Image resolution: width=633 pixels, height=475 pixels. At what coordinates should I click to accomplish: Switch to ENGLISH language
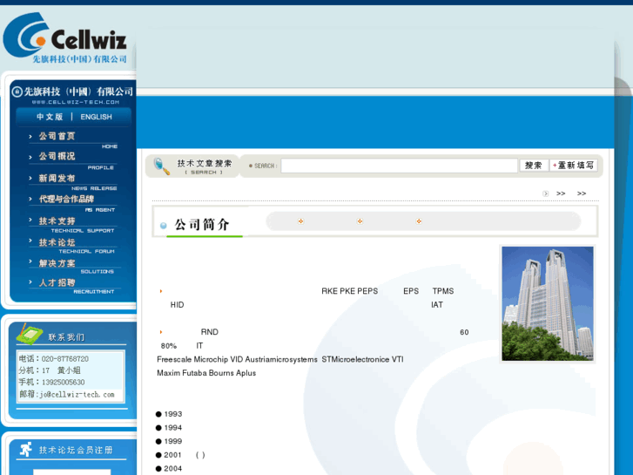click(96, 117)
